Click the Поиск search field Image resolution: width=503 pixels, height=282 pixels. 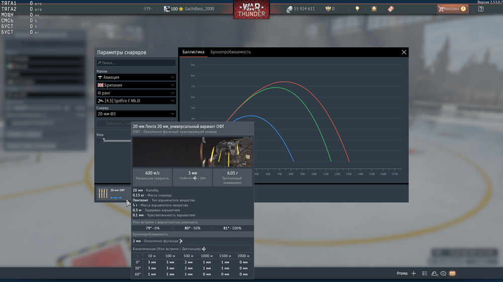pyautogui.click(x=136, y=63)
